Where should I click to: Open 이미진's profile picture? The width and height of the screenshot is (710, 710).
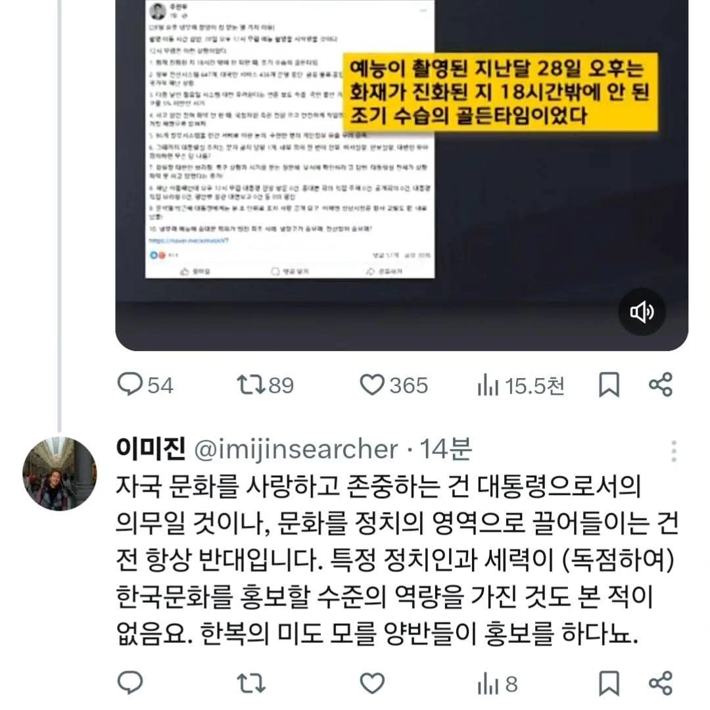[60, 473]
